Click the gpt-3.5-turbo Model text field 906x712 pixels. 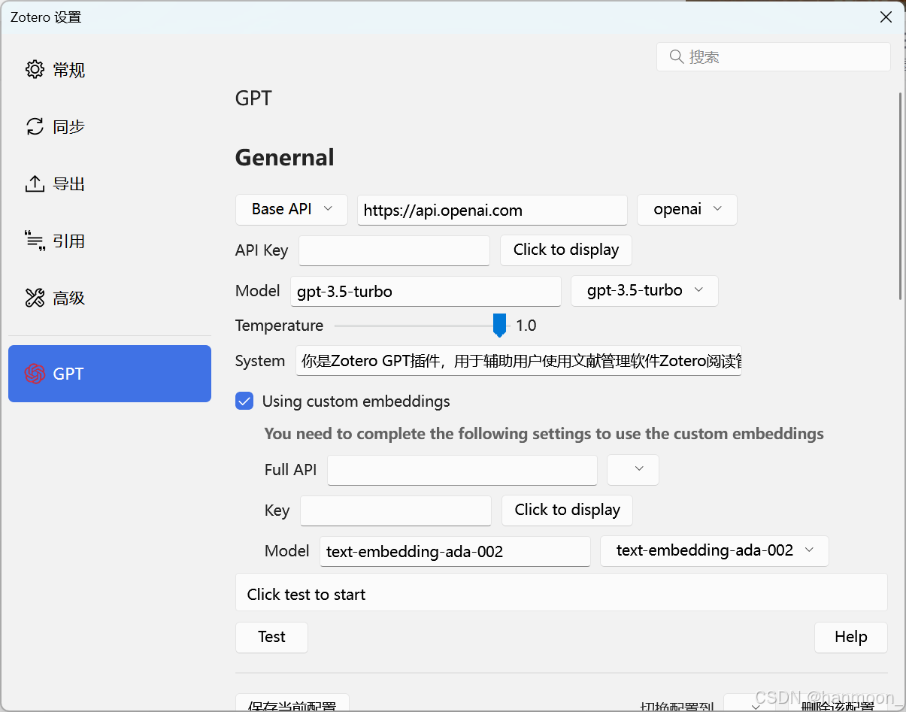click(426, 291)
